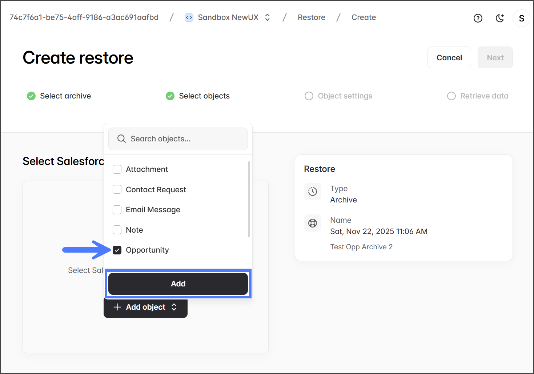Image resolution: width=534 pixels, height=374 pixels.
Task: Open the help question mark icon
Action: [478, 18]
